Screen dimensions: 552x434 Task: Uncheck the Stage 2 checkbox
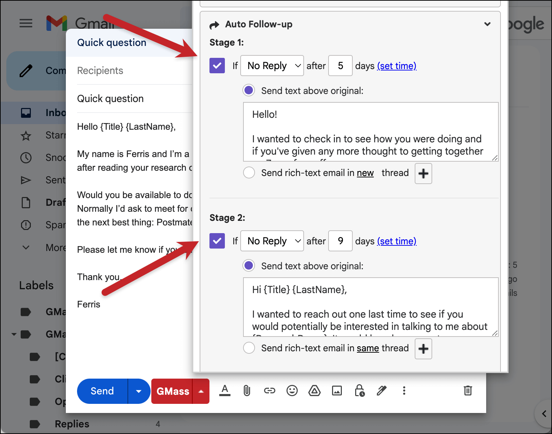[217, 241]
